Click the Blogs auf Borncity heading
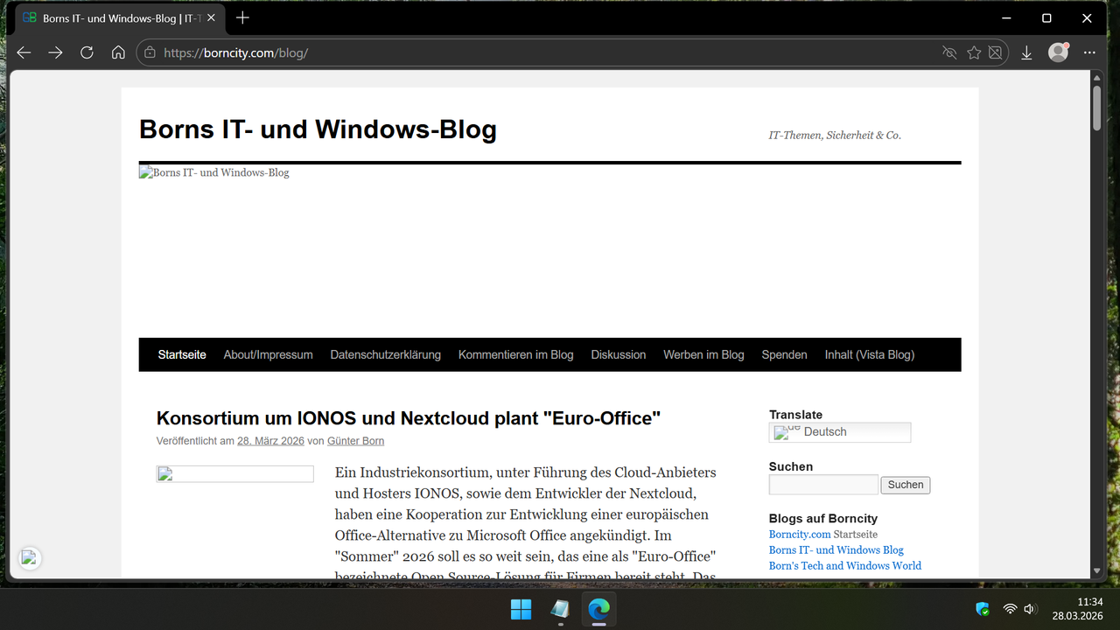 [x=823, y=518]
